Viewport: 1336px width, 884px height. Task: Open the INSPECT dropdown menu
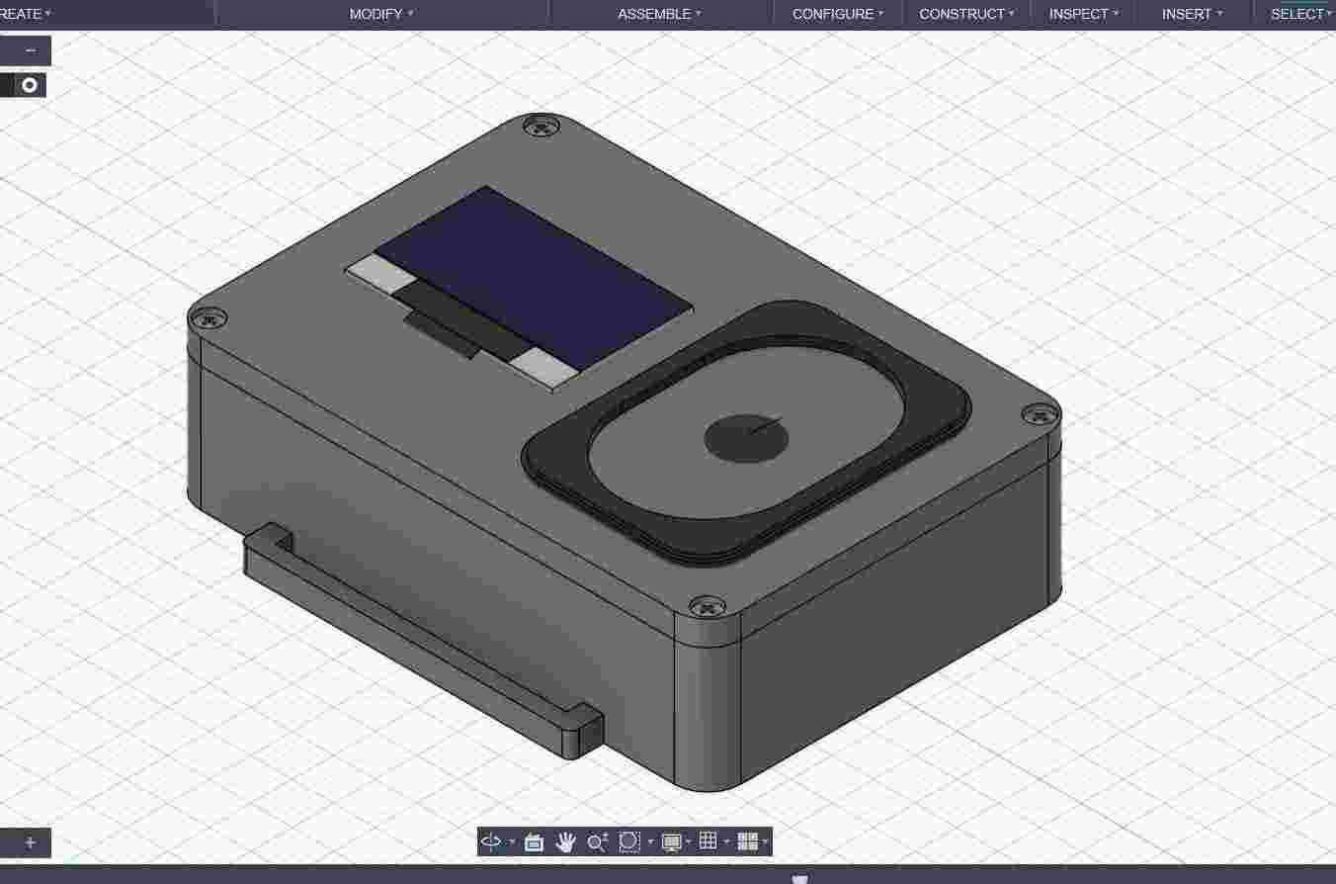pyautogui.click(x=1084, y=14)
